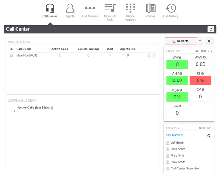Select agent Mary Smith
The height and width of the screenshot is (173, 220).
coord(178,156)
